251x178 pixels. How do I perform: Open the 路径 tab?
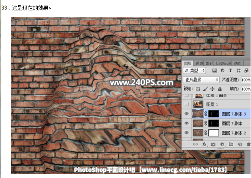coord(209,64)
